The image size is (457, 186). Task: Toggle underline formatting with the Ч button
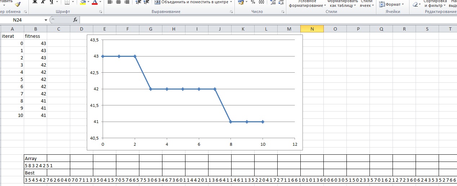pos(51,2)
